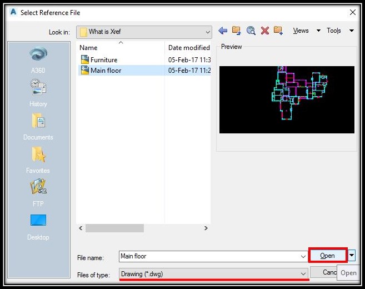Expand the Views dropdown arrow

319,31
